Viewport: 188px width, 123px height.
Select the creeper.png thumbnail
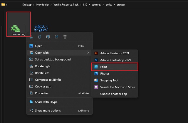(x=19, y=24)
